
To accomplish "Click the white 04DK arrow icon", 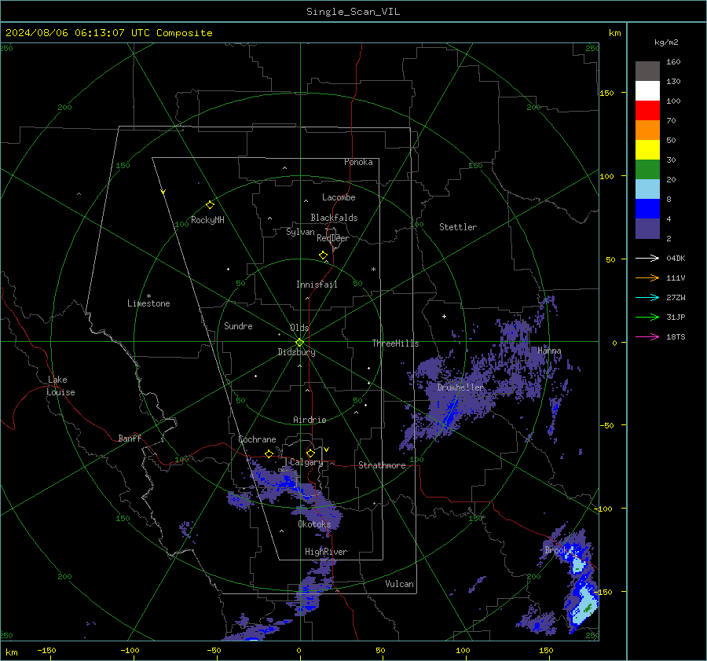I will coord(647,258).
